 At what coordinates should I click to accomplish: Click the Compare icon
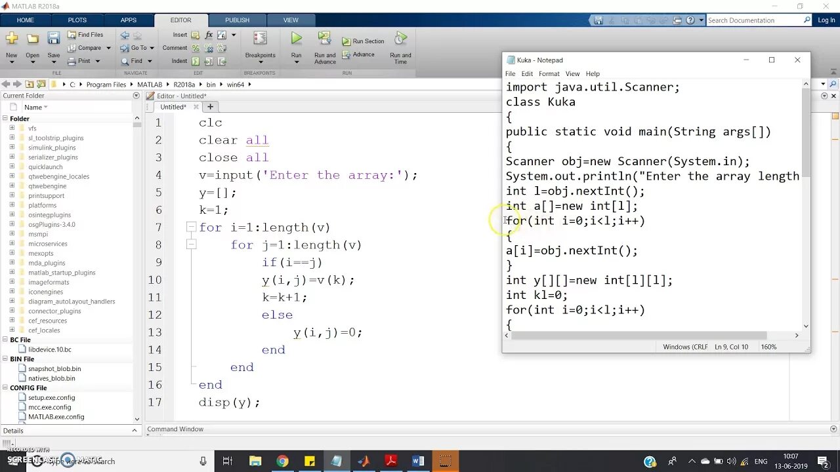[72, 48]
